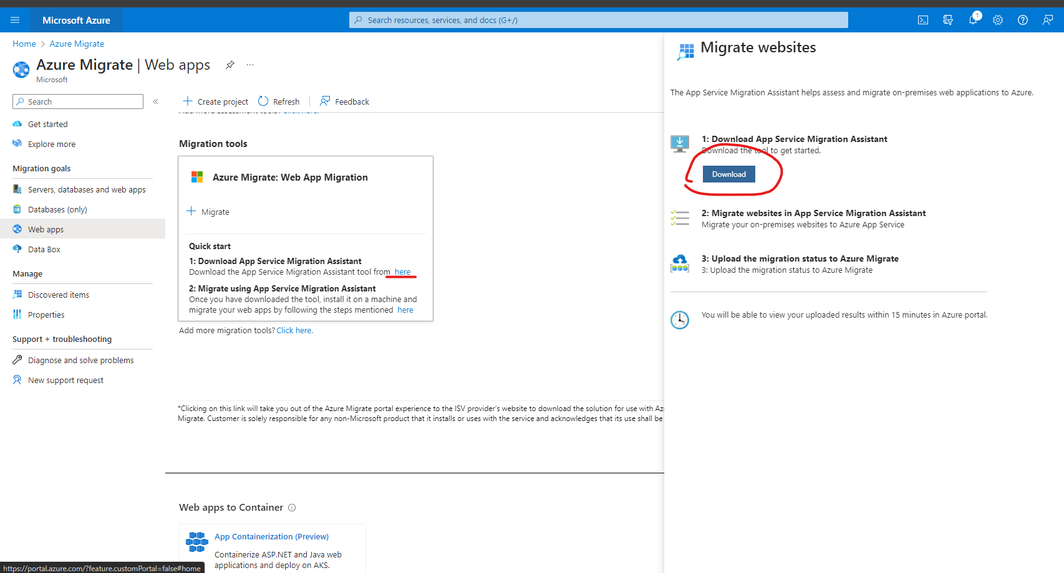Click 'Support + troubleshooting' section label
The image size is (1064, 573).
(x=62, y=339)
